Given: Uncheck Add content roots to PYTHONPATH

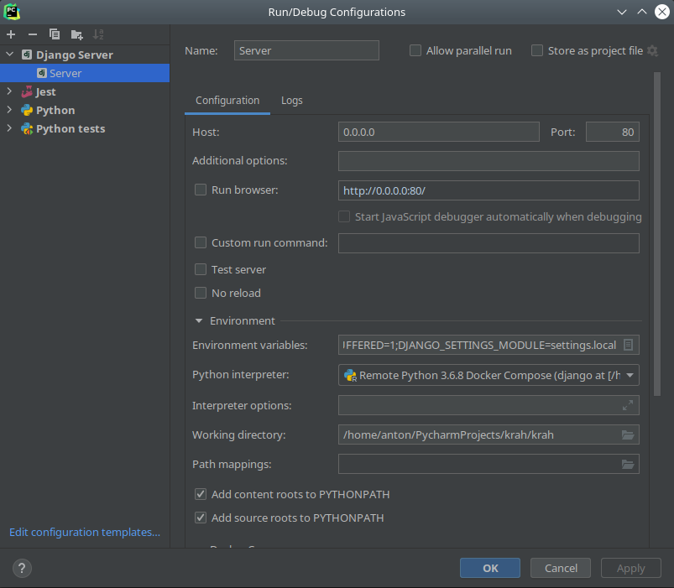Looking at the screenshot, I should tap(201, 494).
